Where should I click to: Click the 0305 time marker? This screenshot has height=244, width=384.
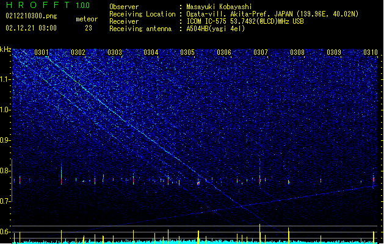(187, 52)
